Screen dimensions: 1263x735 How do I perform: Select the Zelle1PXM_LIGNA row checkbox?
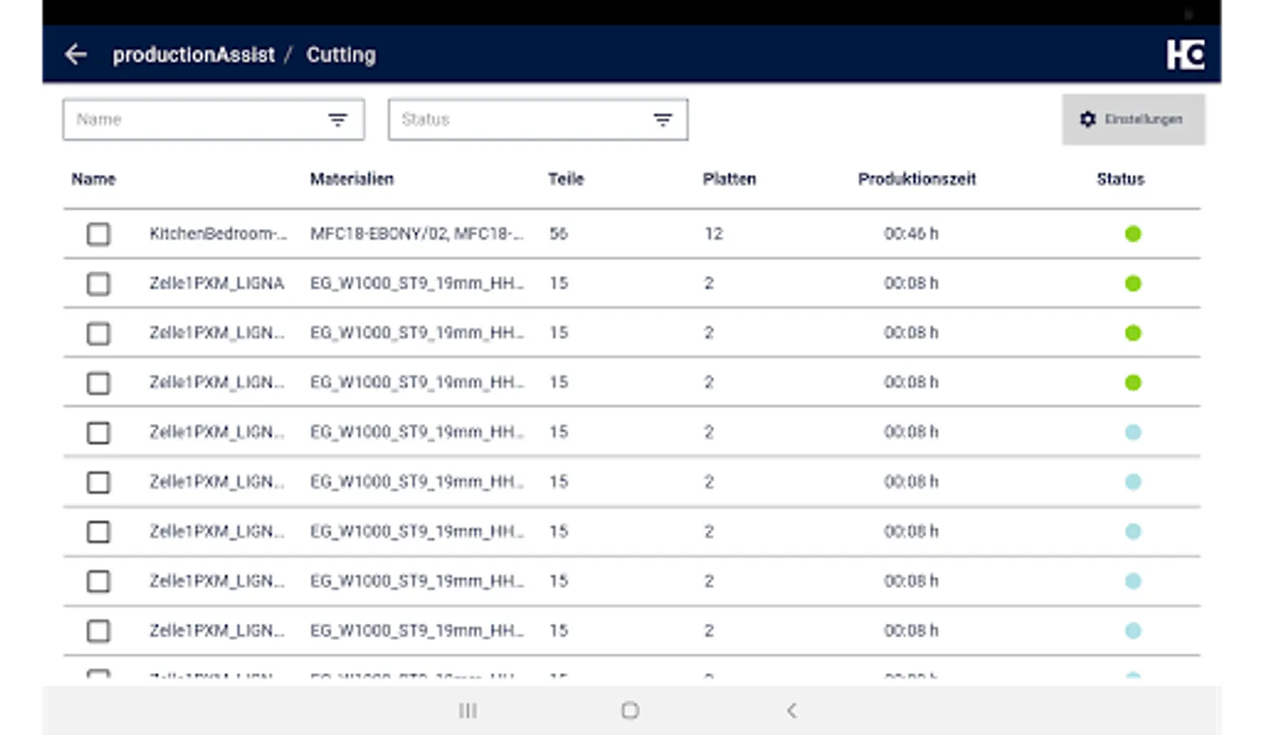(99, 284)
